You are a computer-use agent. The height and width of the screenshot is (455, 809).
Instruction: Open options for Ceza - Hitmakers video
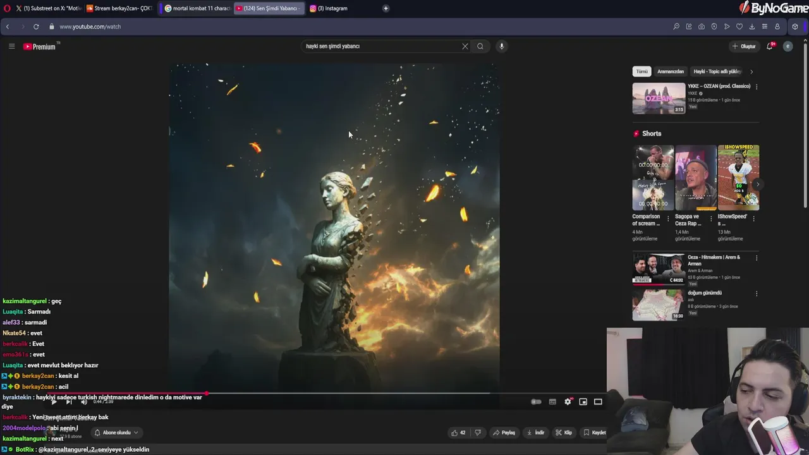click(x=757, y=258)
